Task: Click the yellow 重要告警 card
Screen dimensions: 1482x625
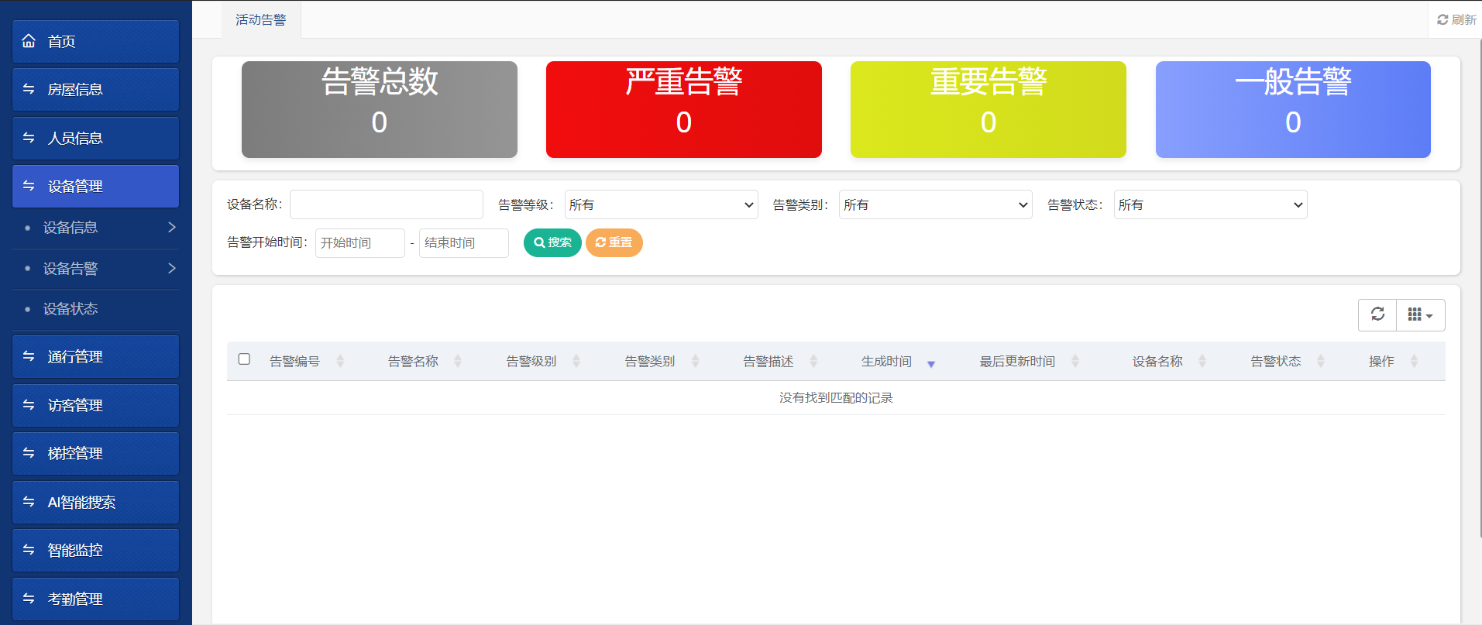Action: pyautogui.click(x=989, y=109)
